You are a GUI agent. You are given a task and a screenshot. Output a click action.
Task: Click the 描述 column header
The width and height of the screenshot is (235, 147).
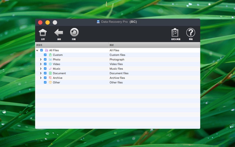pos(154,45)
